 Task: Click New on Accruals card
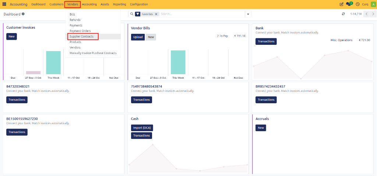click(261, 128)
